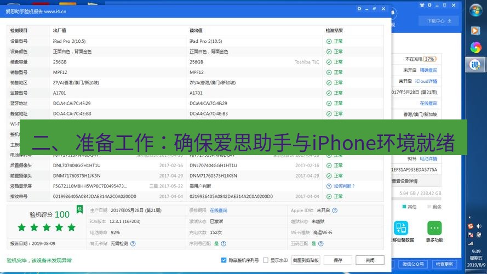This screenshot has width=487, height=274.
Task: Click the five-star rating under 验机评分
Action: click(47, 227)
